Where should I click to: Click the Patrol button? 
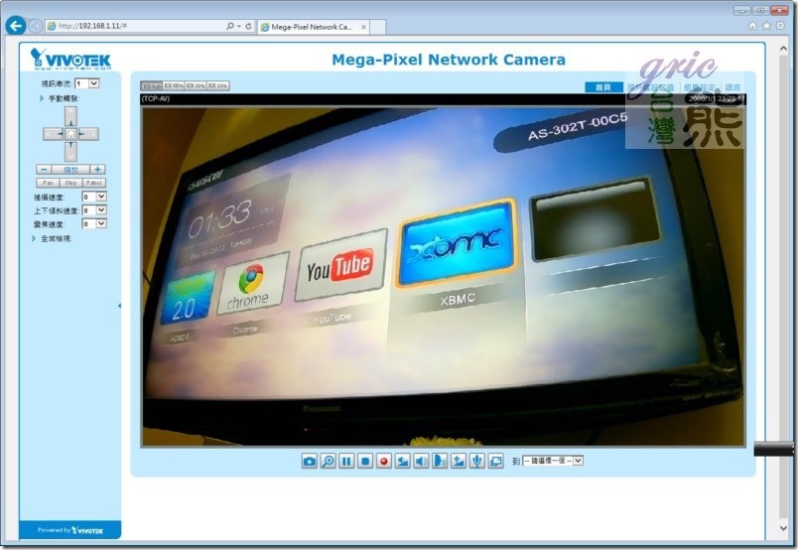(x=94, y=183)
